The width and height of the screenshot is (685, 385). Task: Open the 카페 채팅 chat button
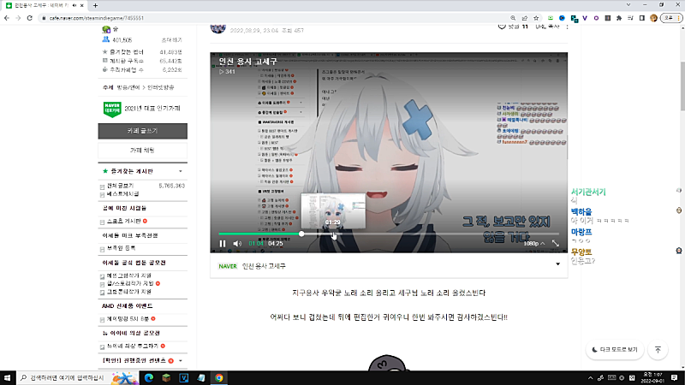[142, 151]
